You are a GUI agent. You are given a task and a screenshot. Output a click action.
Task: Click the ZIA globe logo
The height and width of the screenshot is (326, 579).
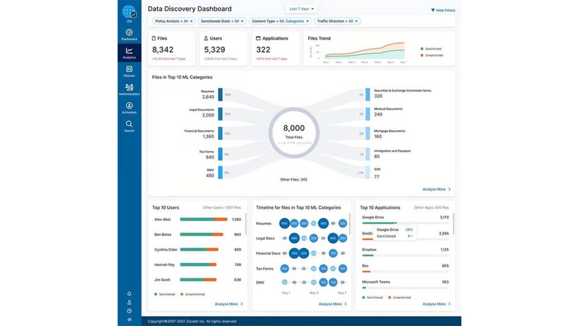129,12
